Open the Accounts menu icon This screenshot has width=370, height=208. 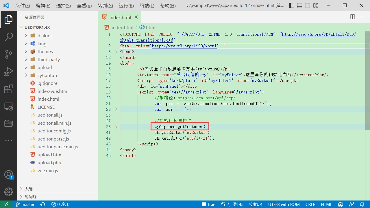[8, 175]
